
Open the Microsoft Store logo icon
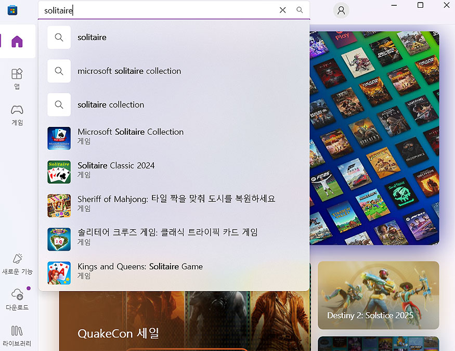tap(12, 10)
